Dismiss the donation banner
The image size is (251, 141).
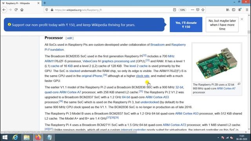pyautogui.click(x=242, y=19)
